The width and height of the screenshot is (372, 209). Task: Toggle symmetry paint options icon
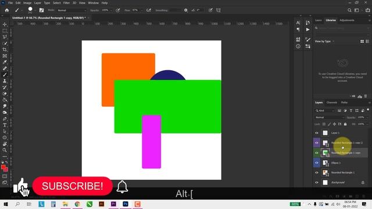click(x=219, y=10)
